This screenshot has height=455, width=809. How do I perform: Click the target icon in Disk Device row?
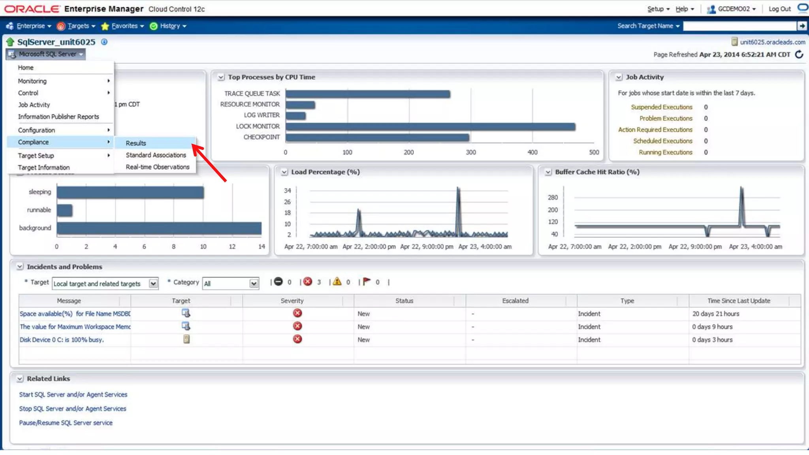(x=186, y=339)
